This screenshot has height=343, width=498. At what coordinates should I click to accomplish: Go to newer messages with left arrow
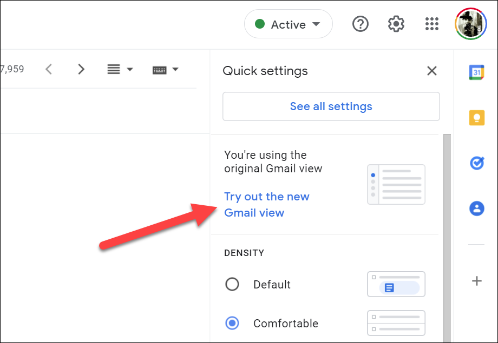[x=49, y=69]
